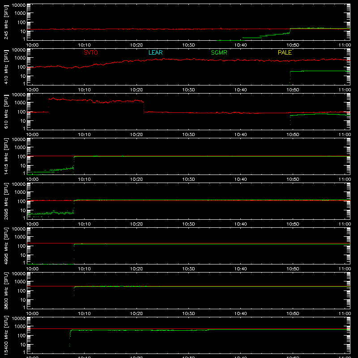
Task: Select the 245 MHz [SFU] axis title
Action: (6, 22)
